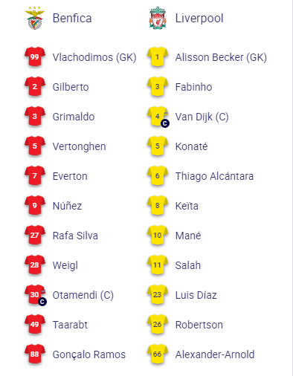
Task: Select player name Núñez
Action: (x=67, y=206)
